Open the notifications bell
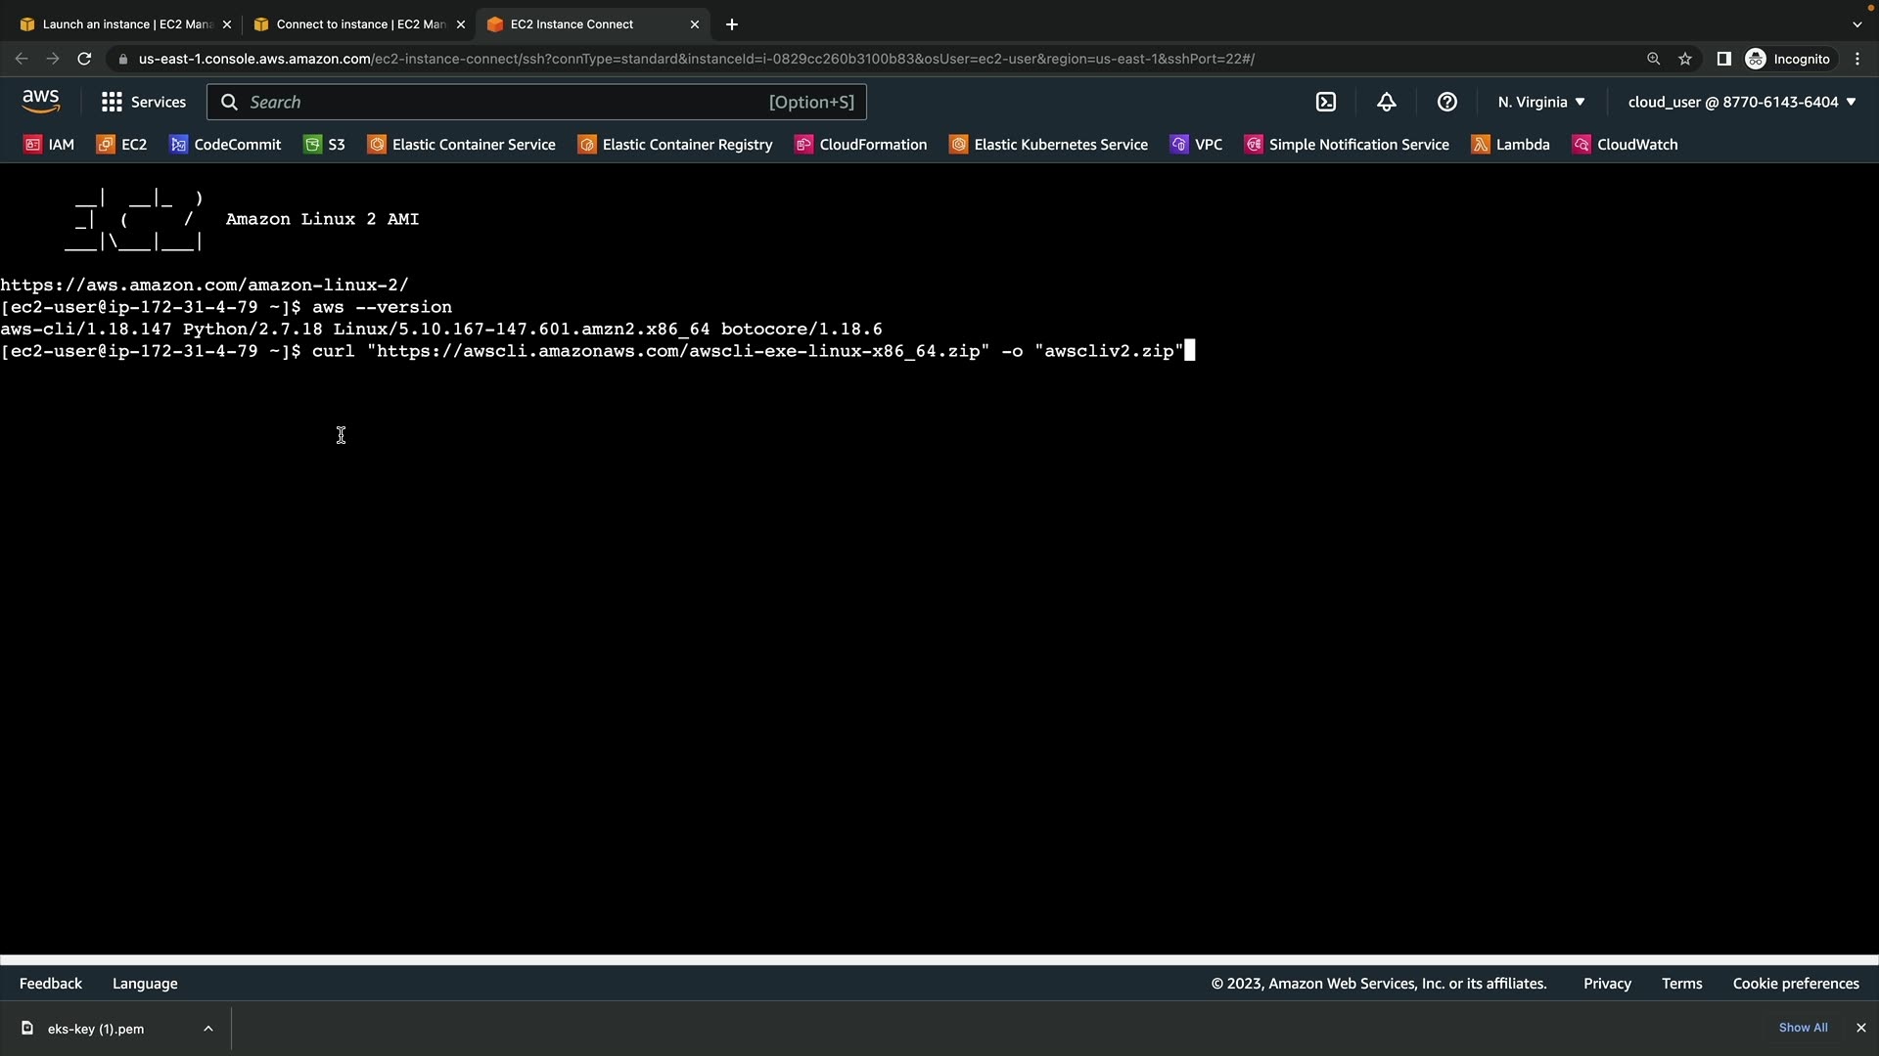Screen dimensions: 1879x1056 [1386, 102]
